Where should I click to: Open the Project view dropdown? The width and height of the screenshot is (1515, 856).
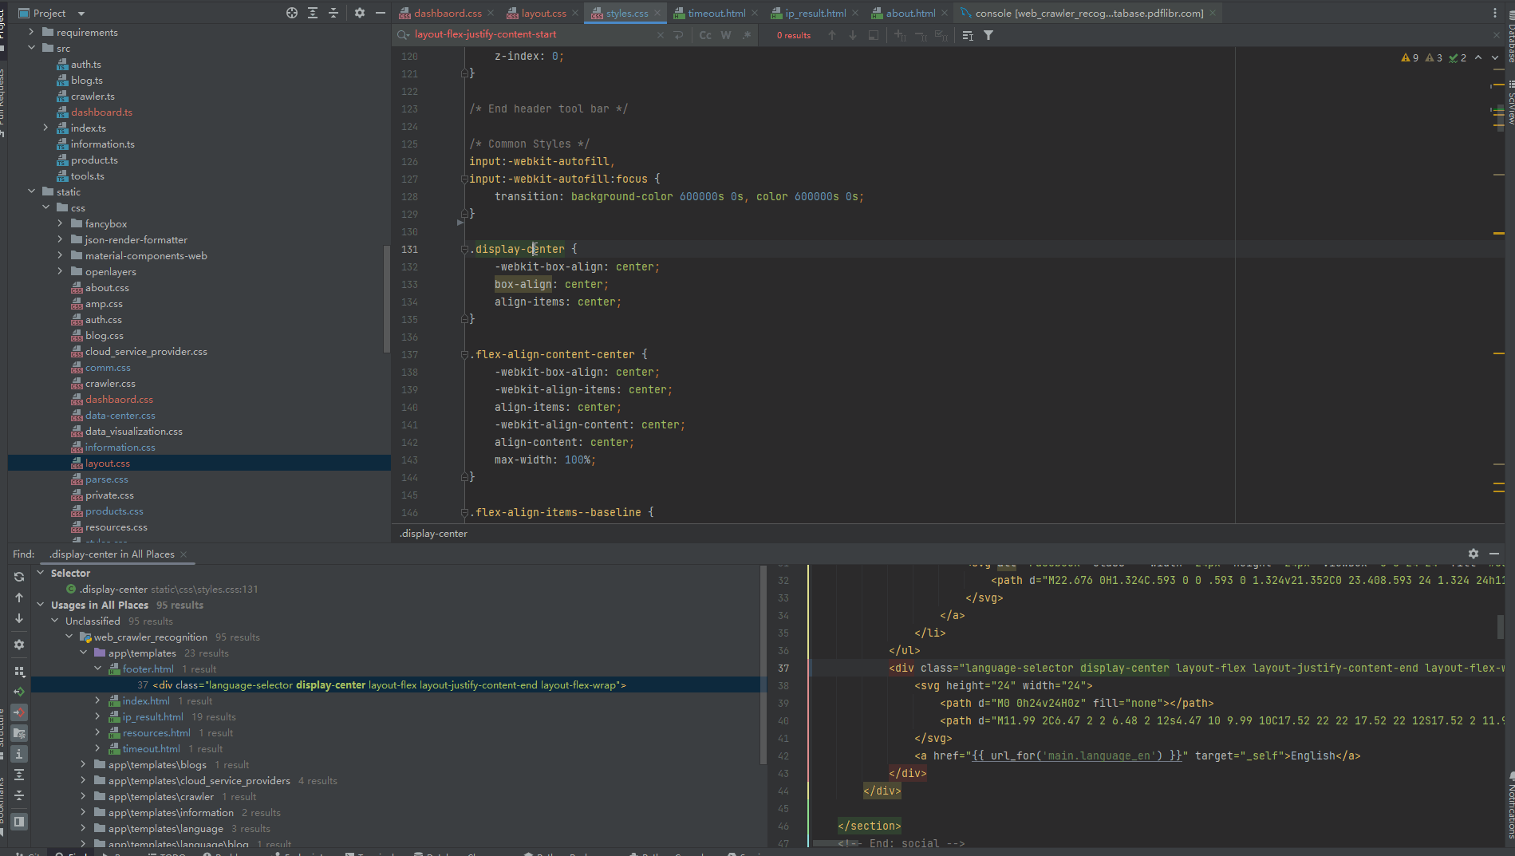[x=81, y=14]
